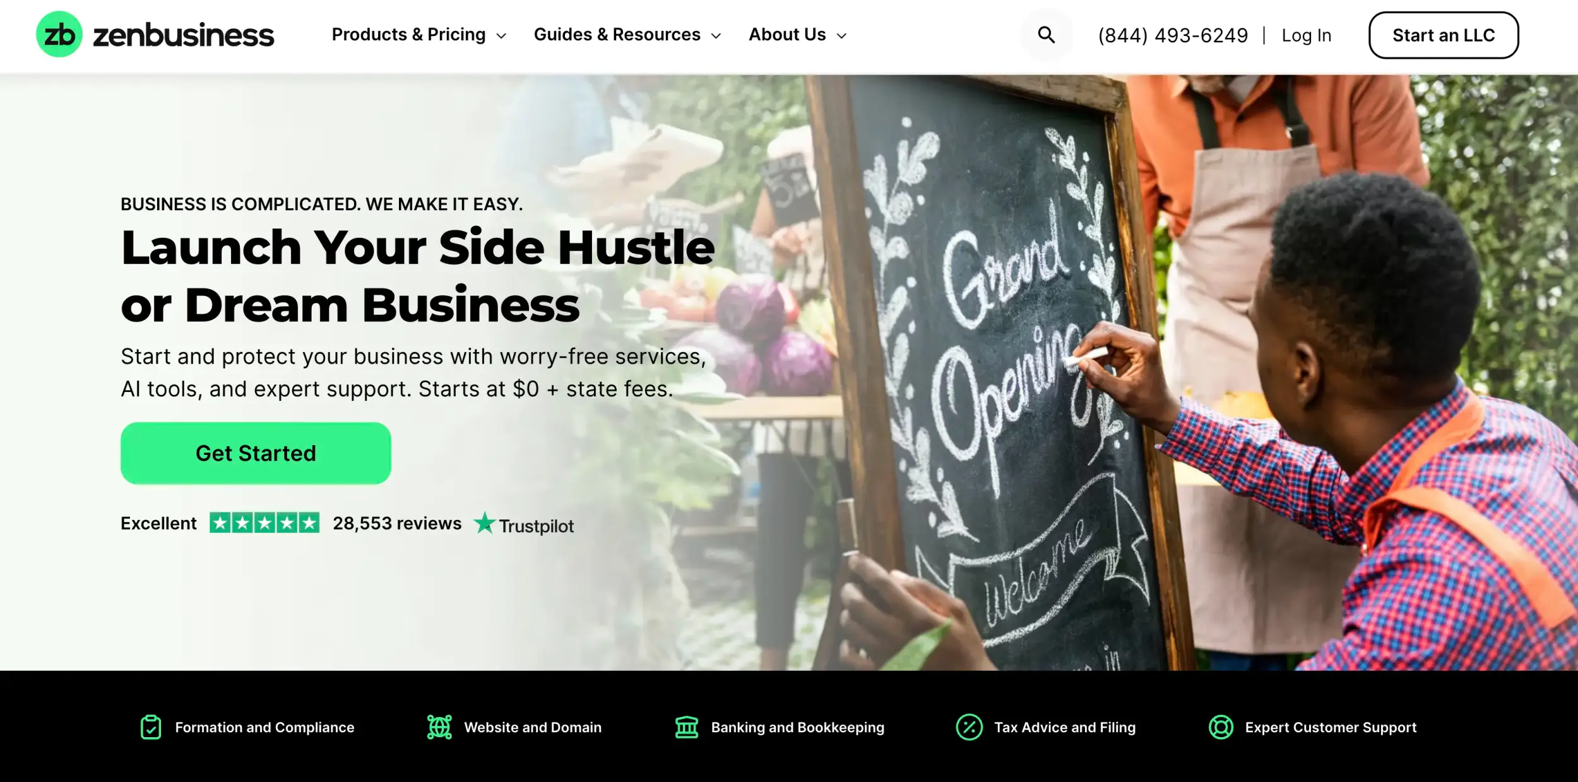
Task: Click the Start an LLC button
Action: 1444,35
